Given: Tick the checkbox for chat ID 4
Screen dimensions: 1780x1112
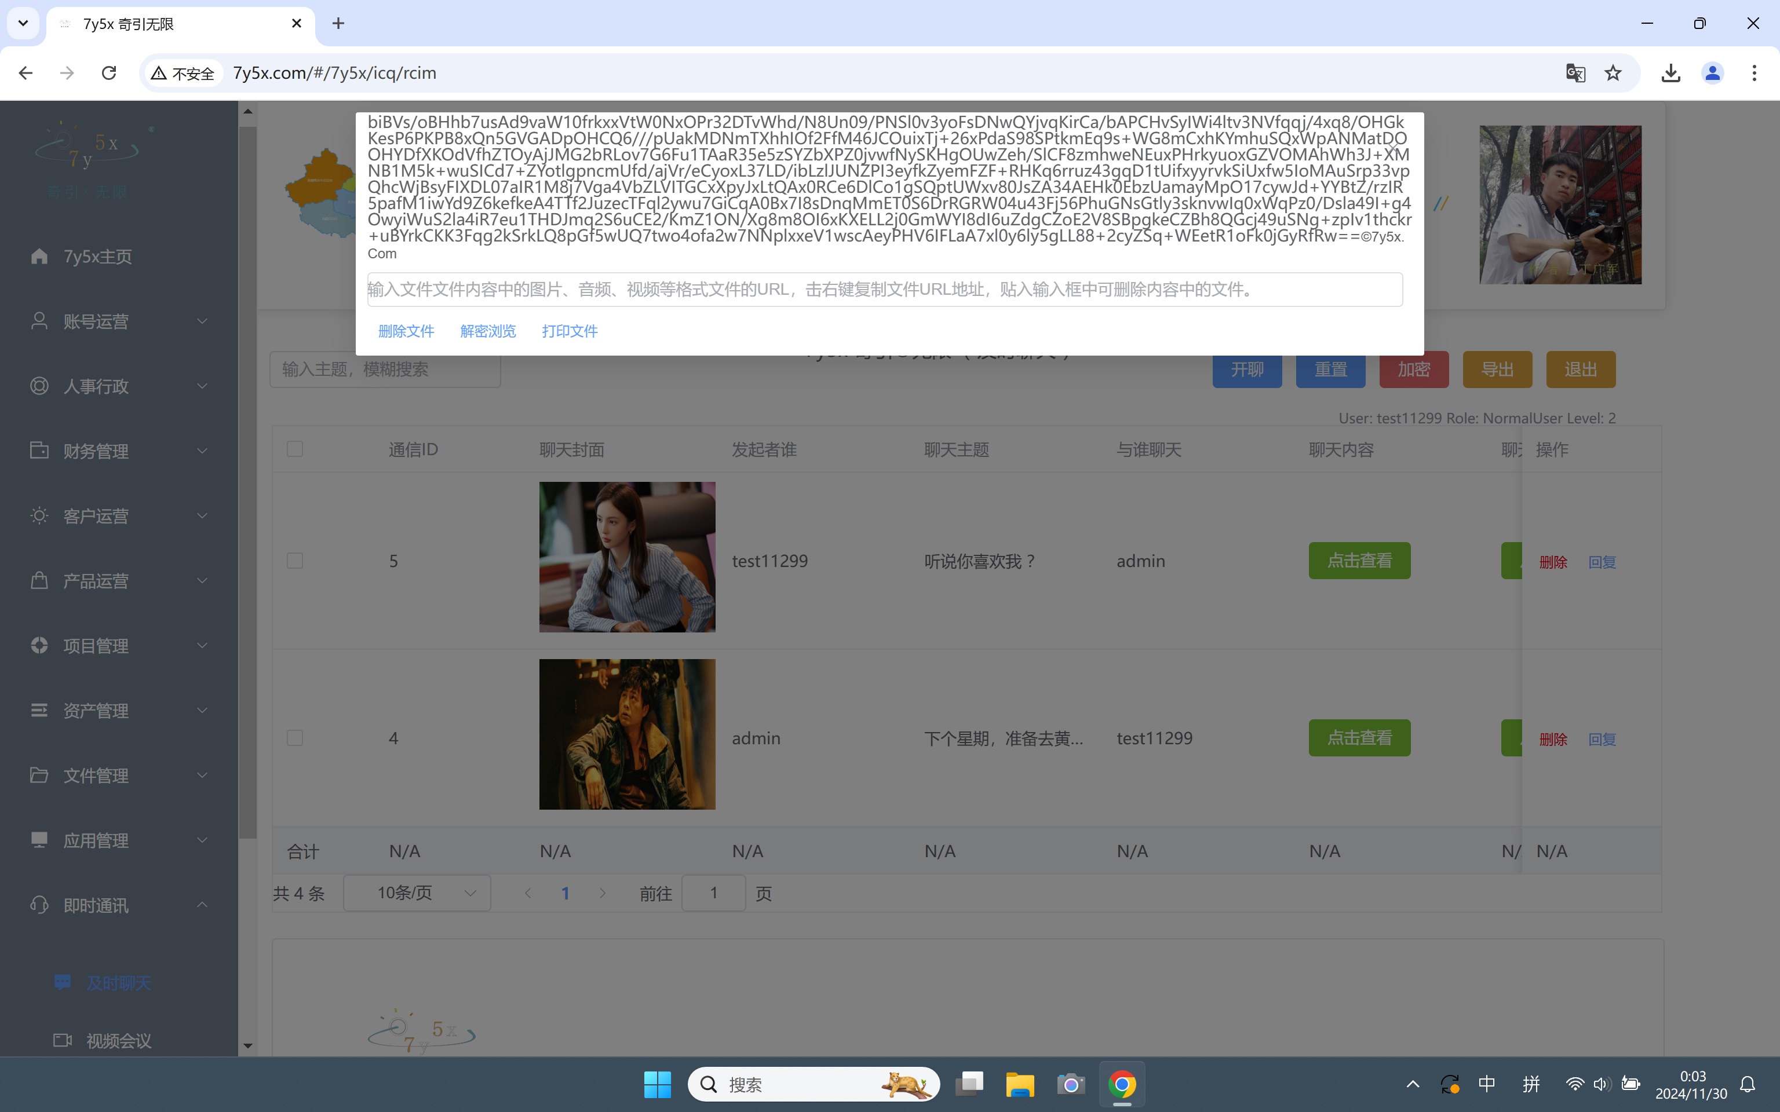Looking at the screenshot, I should [x=295, y=738].
